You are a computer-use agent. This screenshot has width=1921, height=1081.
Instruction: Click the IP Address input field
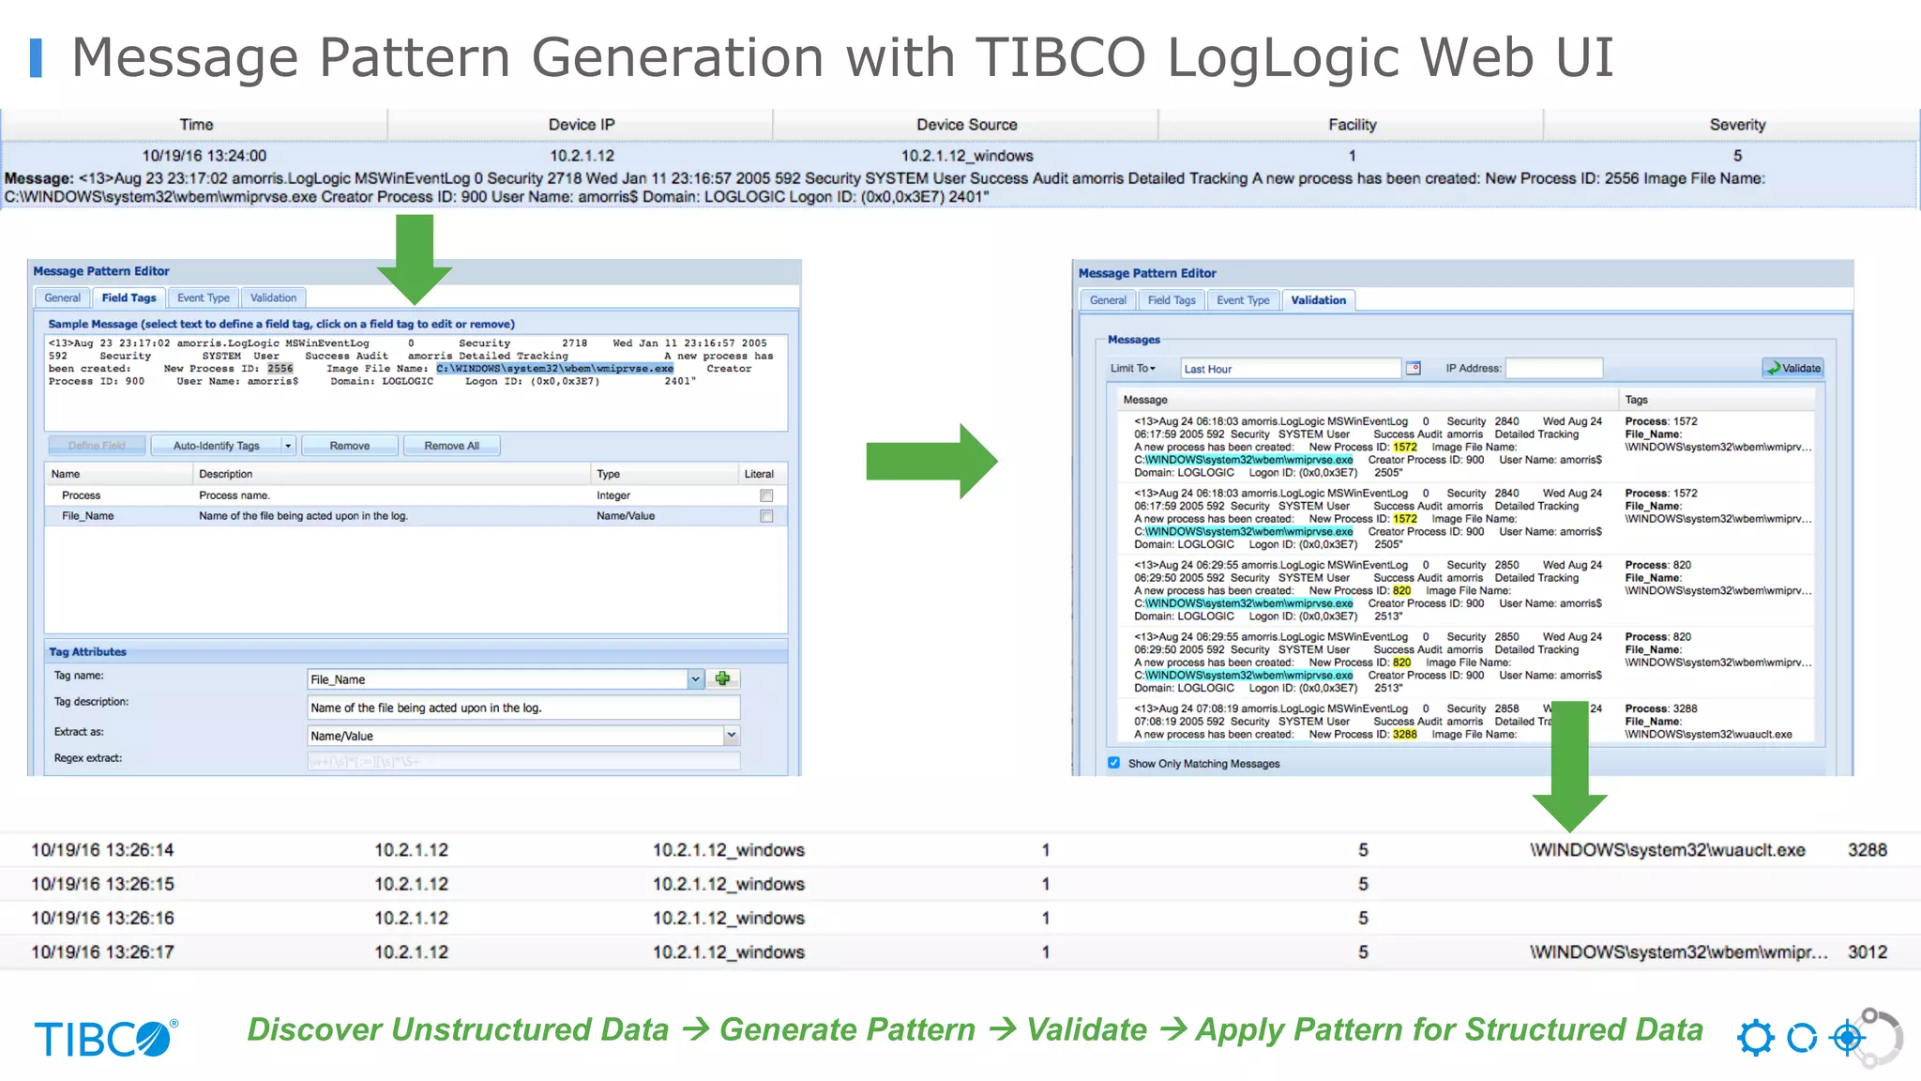(x=1553, y=368)
